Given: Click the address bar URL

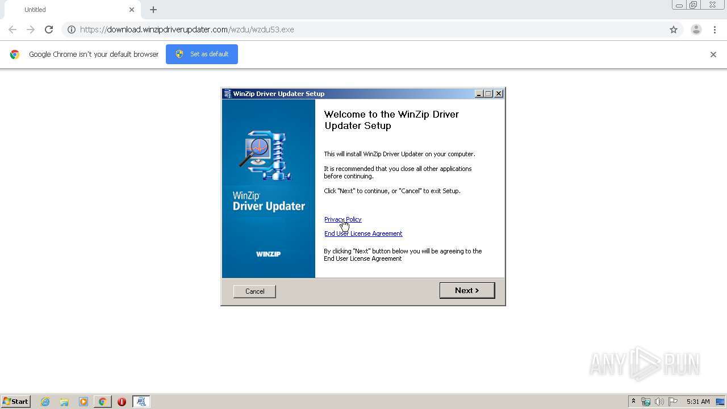Looking at the screenshot, I should pyautogui.click(x=187, y=30).
